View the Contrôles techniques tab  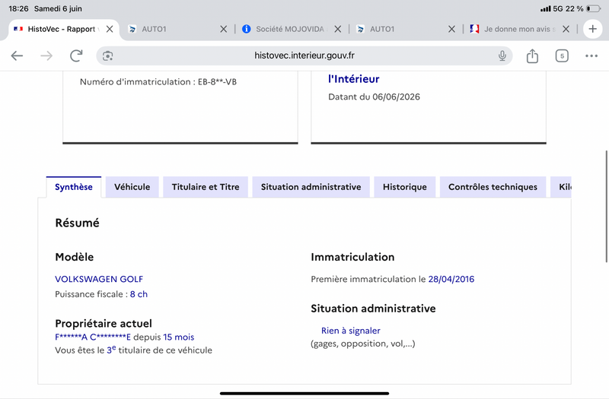(x=493, y=187)
